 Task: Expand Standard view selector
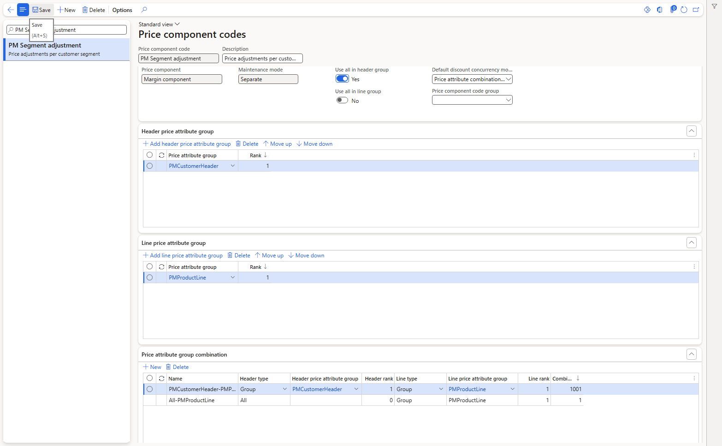pos(159,24)
